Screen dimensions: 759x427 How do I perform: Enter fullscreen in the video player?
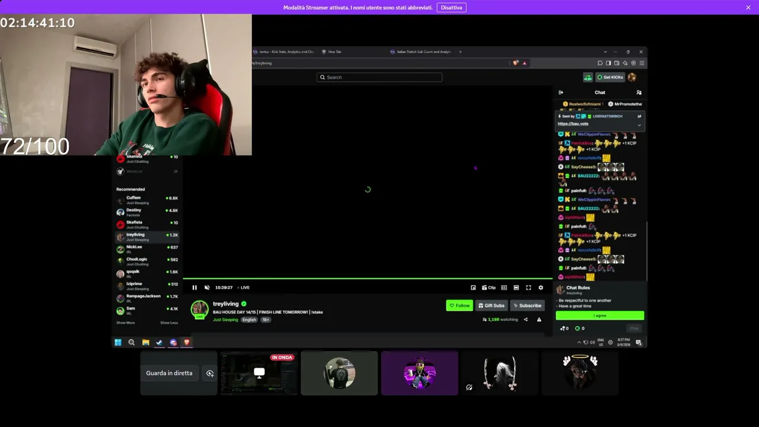[x=528, y=288]
